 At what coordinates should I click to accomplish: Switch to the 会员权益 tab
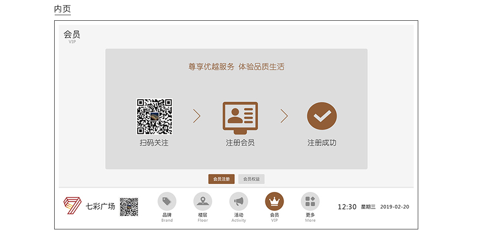pyautogui.click(x=252, y=179)
